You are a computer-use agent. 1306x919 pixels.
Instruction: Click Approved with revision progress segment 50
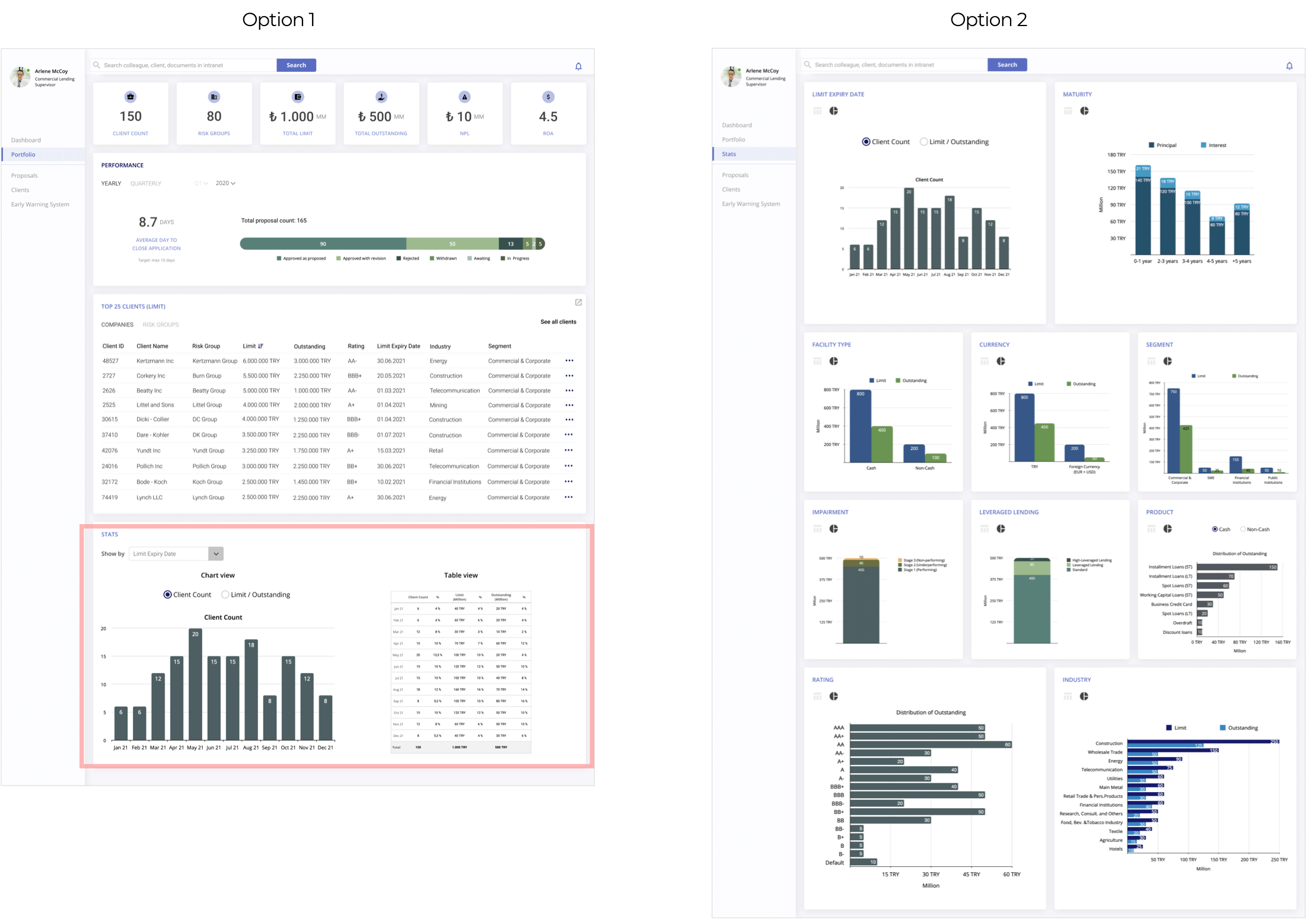[x=453, y=244]
